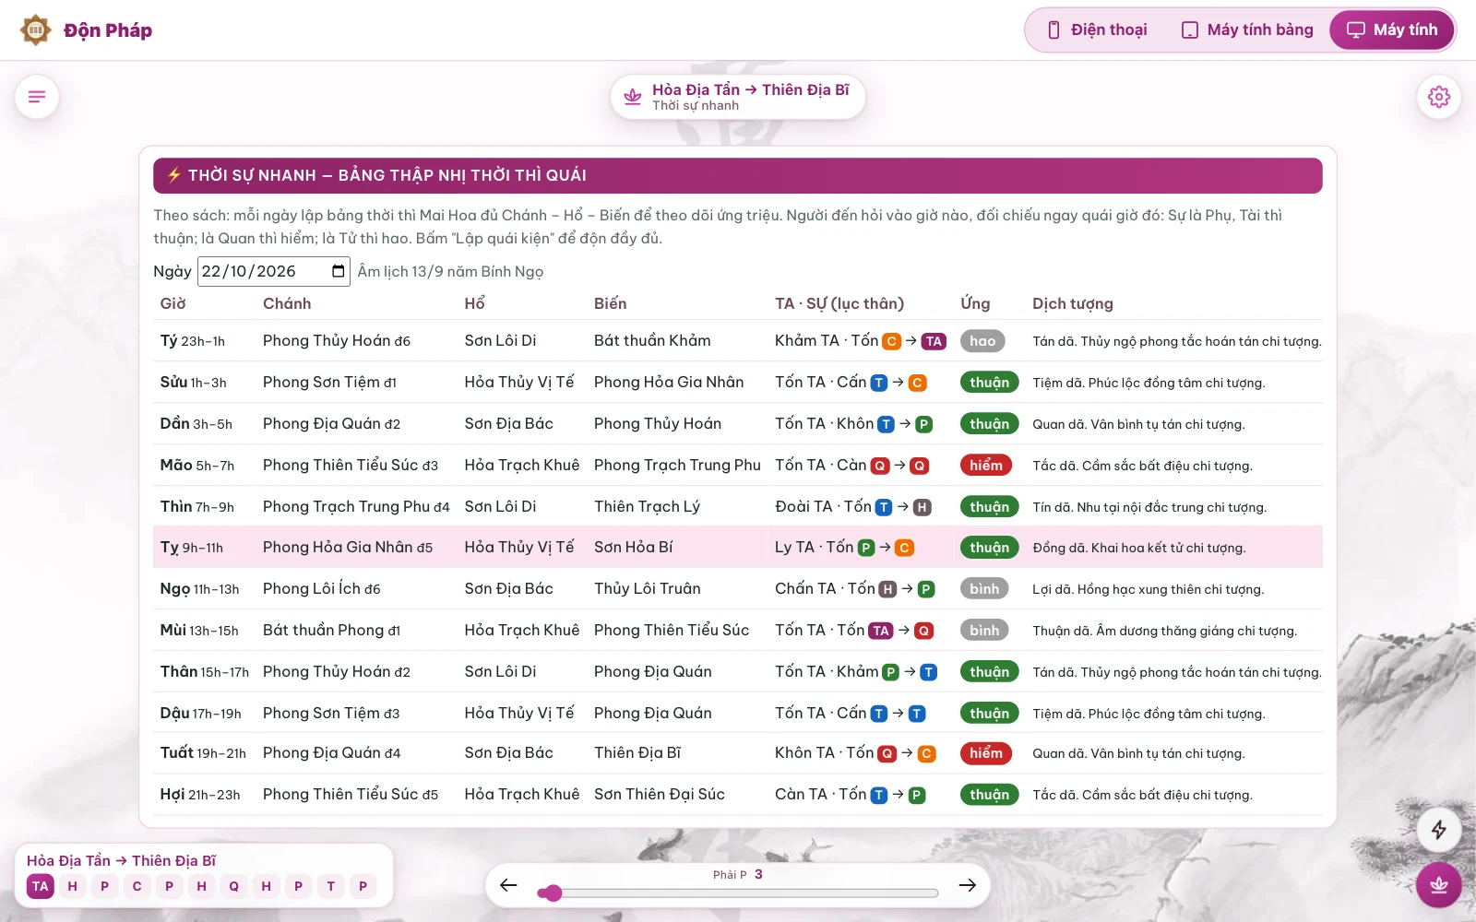Click the thuận badge in Hợi row
This screenshot has width=1476, height=922.
pyautogui.click(x=989, y=795)
